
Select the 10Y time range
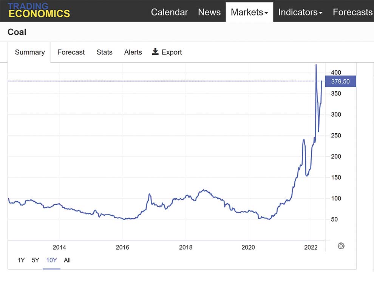[51, 260]
